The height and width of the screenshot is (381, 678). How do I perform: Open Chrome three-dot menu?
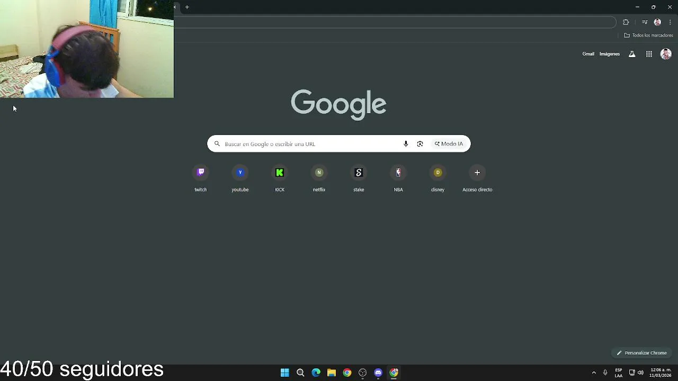click(x=670, y=22)
